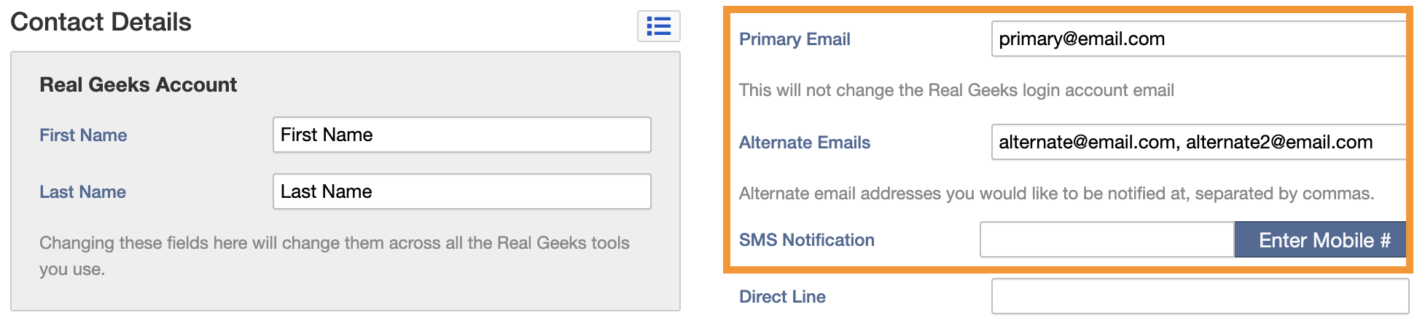Viewport: 1417px width, 323px height.
Task: Click the Real Geeks Account heading
Action: click(138, 84)
